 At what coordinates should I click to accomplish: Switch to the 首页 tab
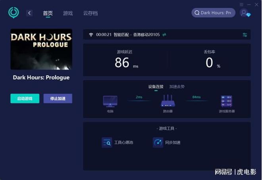pos(48,13)
